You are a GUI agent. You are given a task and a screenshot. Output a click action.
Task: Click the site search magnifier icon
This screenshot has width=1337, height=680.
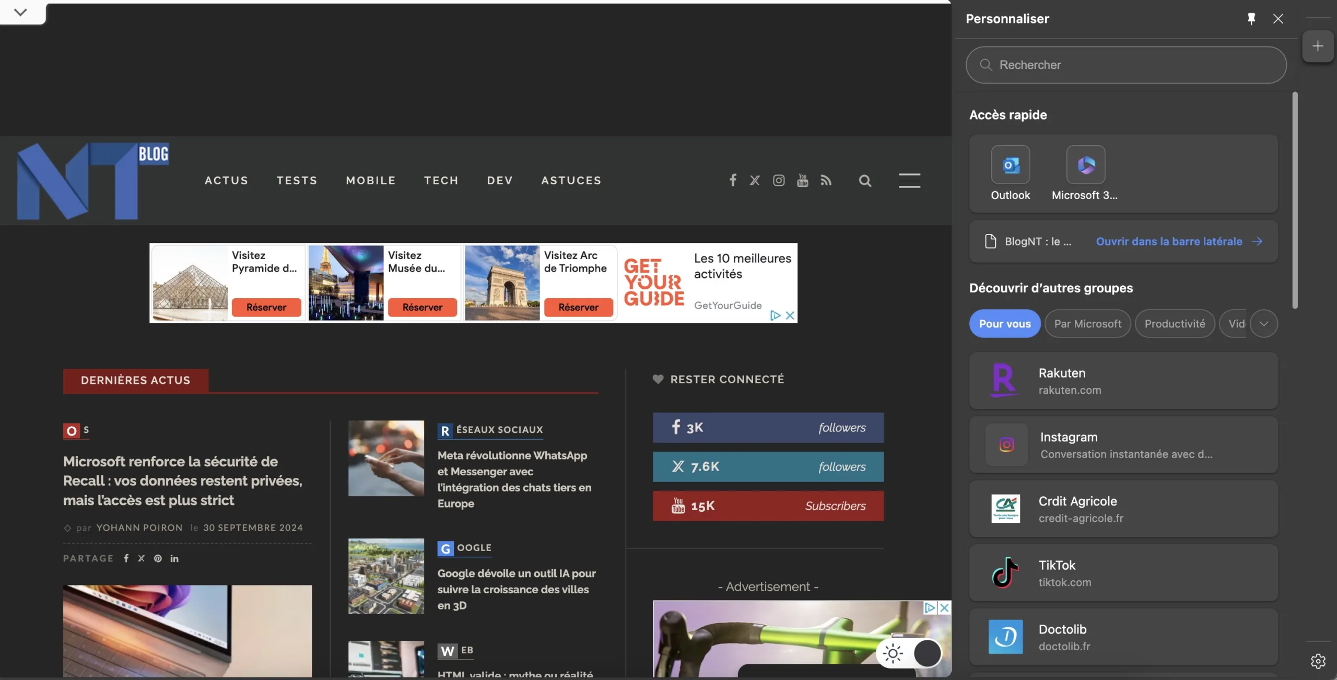coord(865,181)
